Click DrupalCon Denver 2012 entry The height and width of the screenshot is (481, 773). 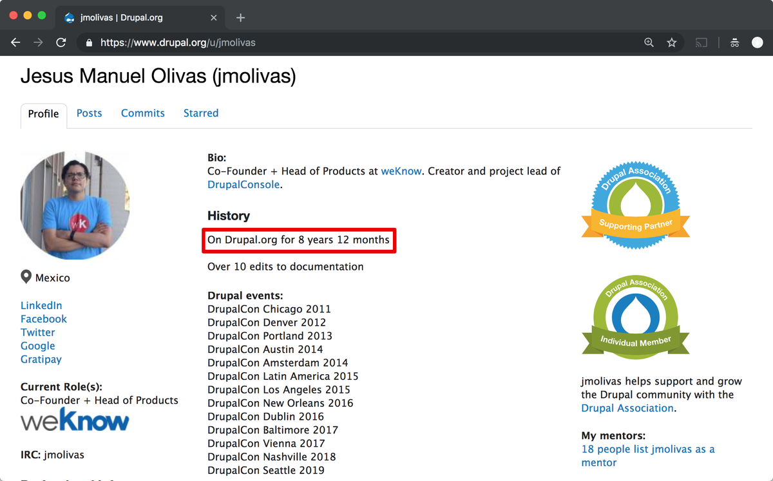pyautogui.click(x=267, y=323)
